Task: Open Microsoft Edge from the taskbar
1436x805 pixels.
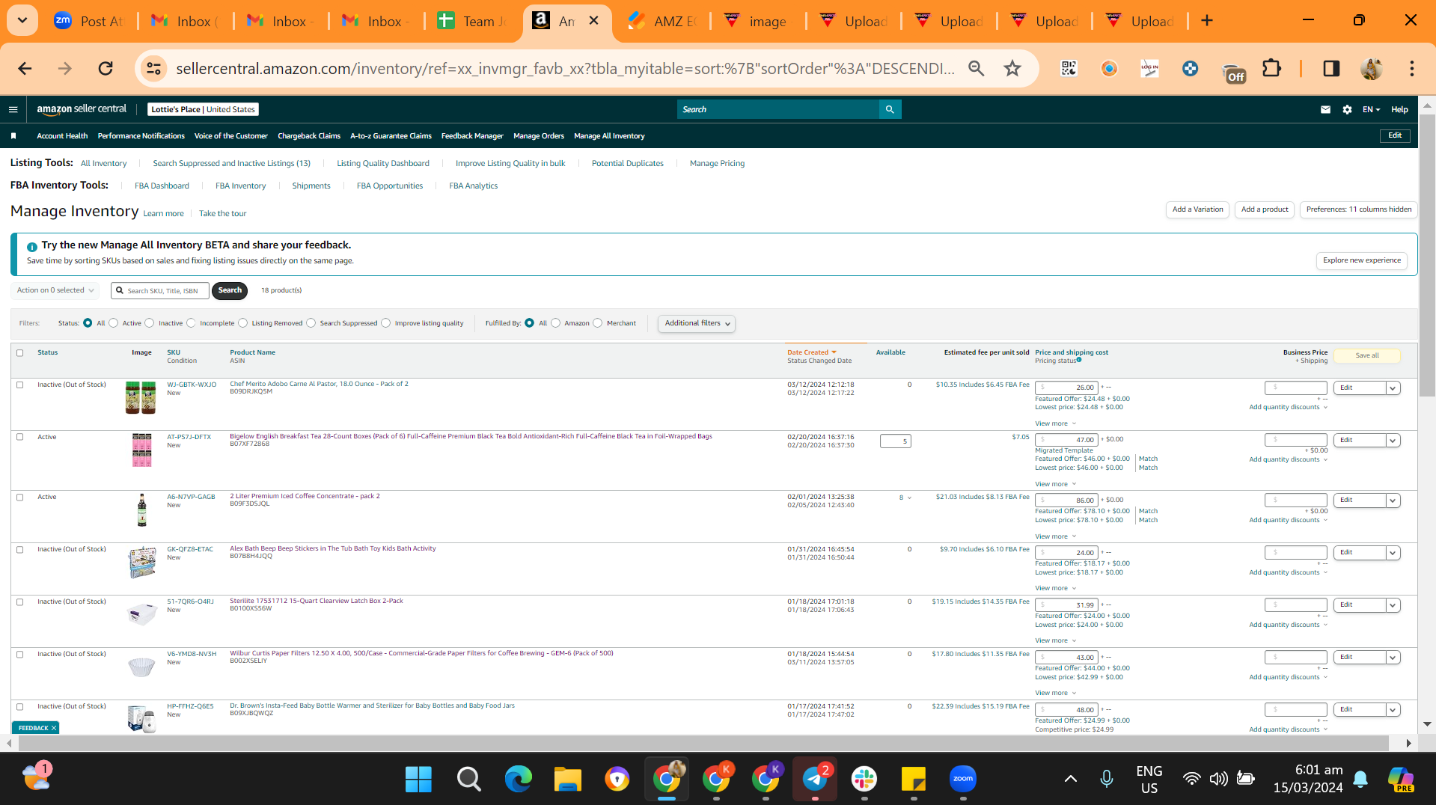Action: (x=518, y=779)
